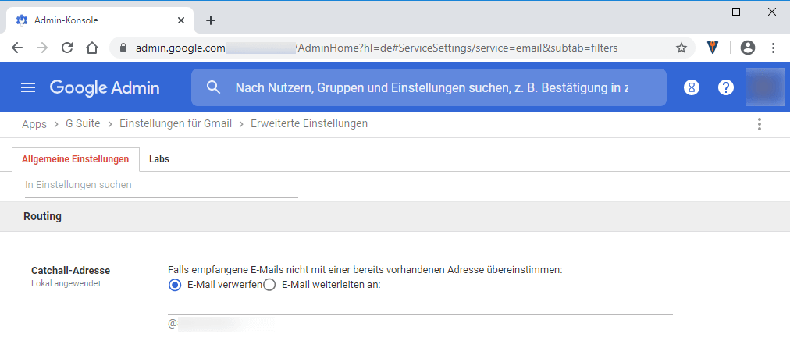The height and width of the screenshot is (341, 790).
Task: Click the browser forward arrow
Action: (42, 48)
